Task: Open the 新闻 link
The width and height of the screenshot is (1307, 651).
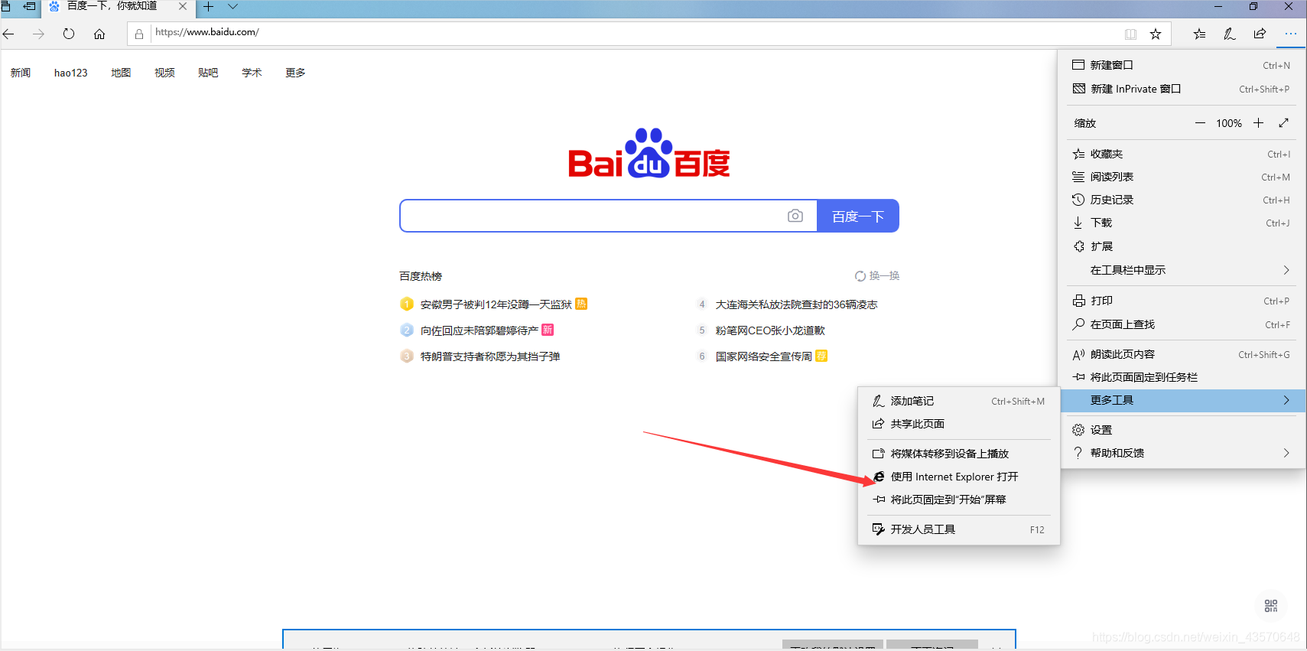Action: [21, 73]
